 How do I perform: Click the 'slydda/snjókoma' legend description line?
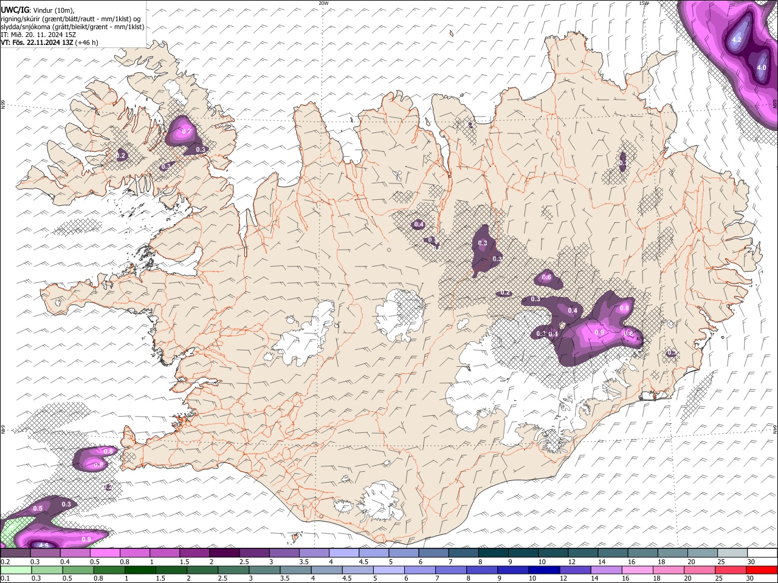(72, 27)
